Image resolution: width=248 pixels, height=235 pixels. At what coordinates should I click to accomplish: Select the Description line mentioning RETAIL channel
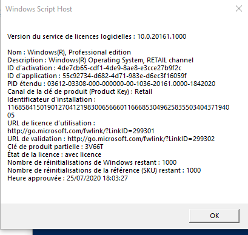[x=101, y=60]
